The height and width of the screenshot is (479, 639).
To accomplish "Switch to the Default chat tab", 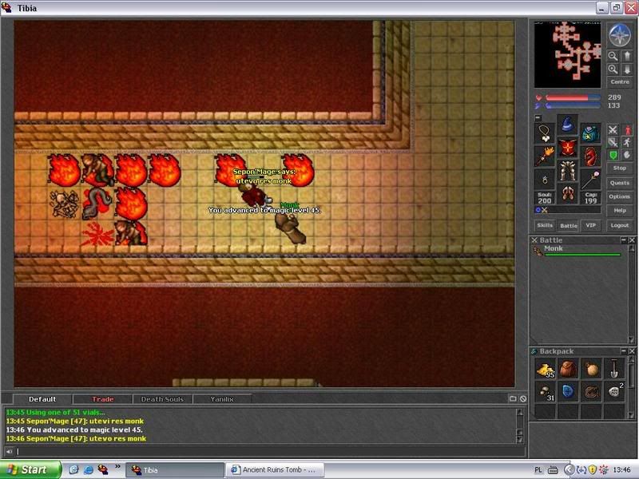I will pos(42,399).
